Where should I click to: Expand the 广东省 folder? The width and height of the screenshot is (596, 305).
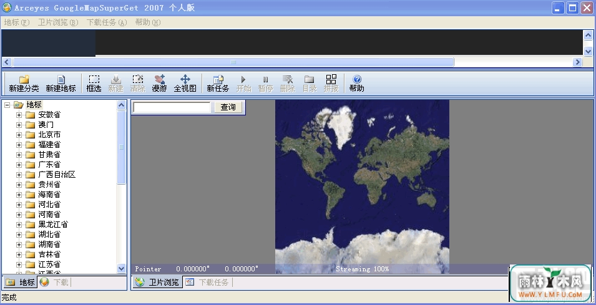pyautogui.click(x=19, y=165)
